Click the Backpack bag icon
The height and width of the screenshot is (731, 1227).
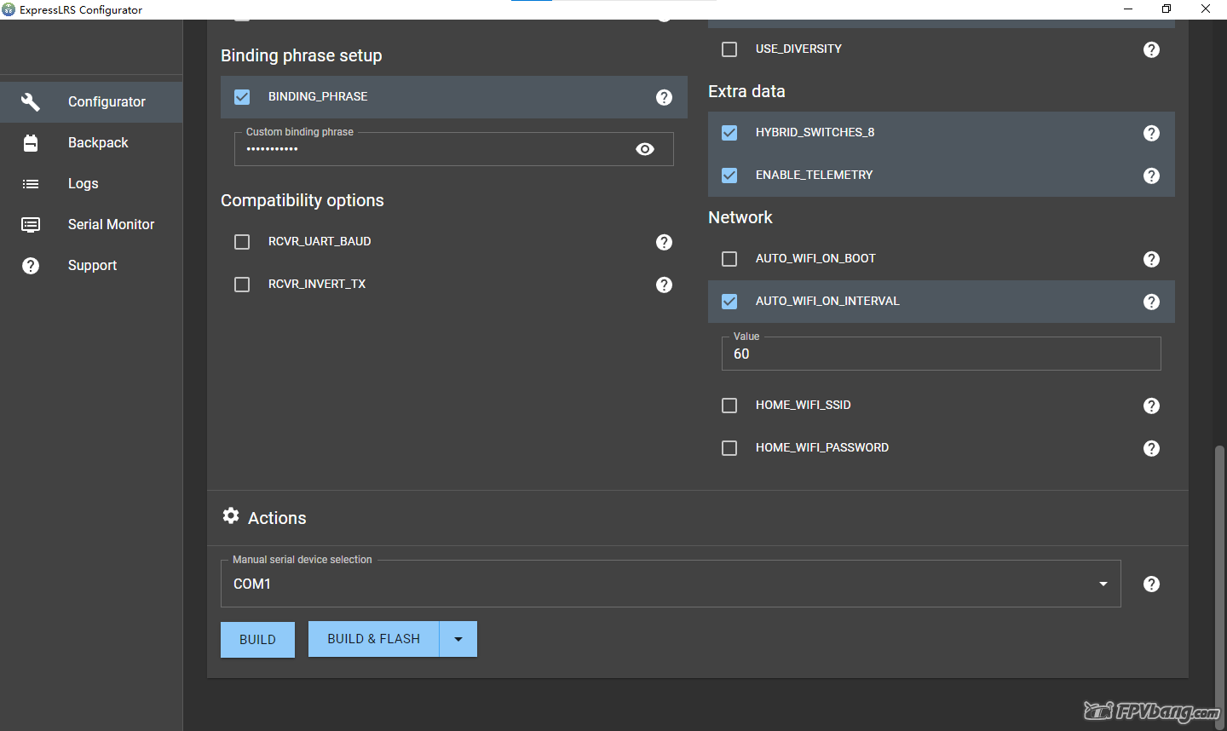31,143
